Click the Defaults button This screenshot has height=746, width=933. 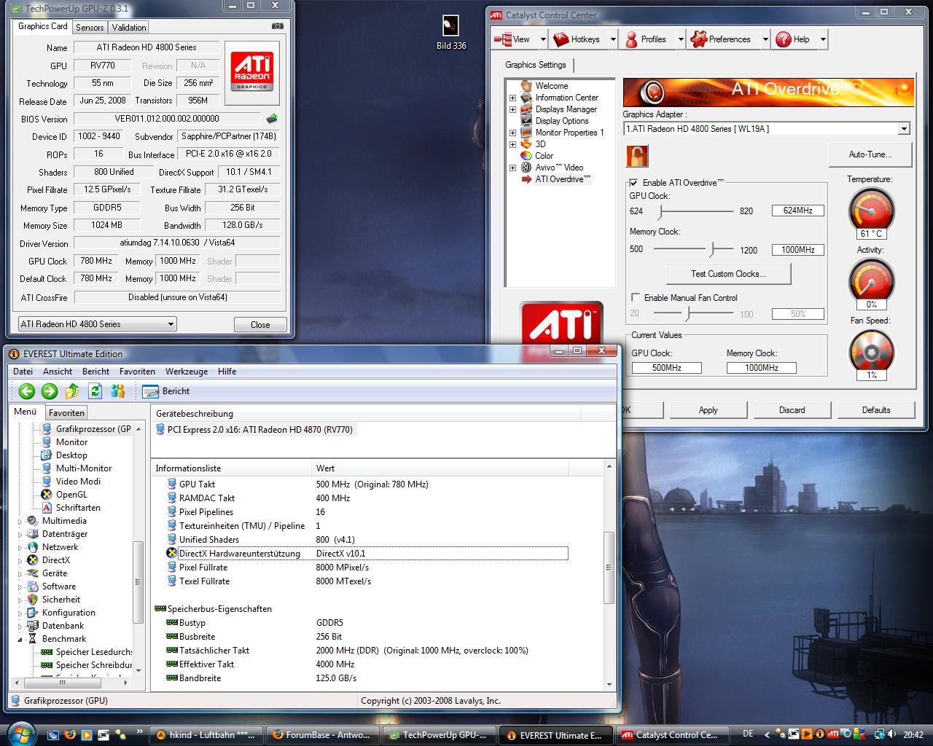coord(876,410)
